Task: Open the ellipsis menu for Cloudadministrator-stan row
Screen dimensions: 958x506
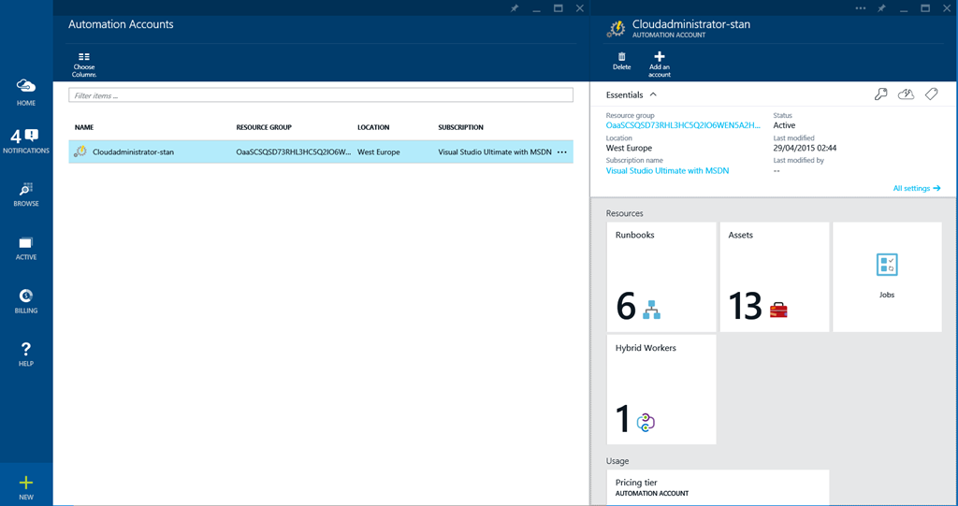Action: (x=561, y=152)
